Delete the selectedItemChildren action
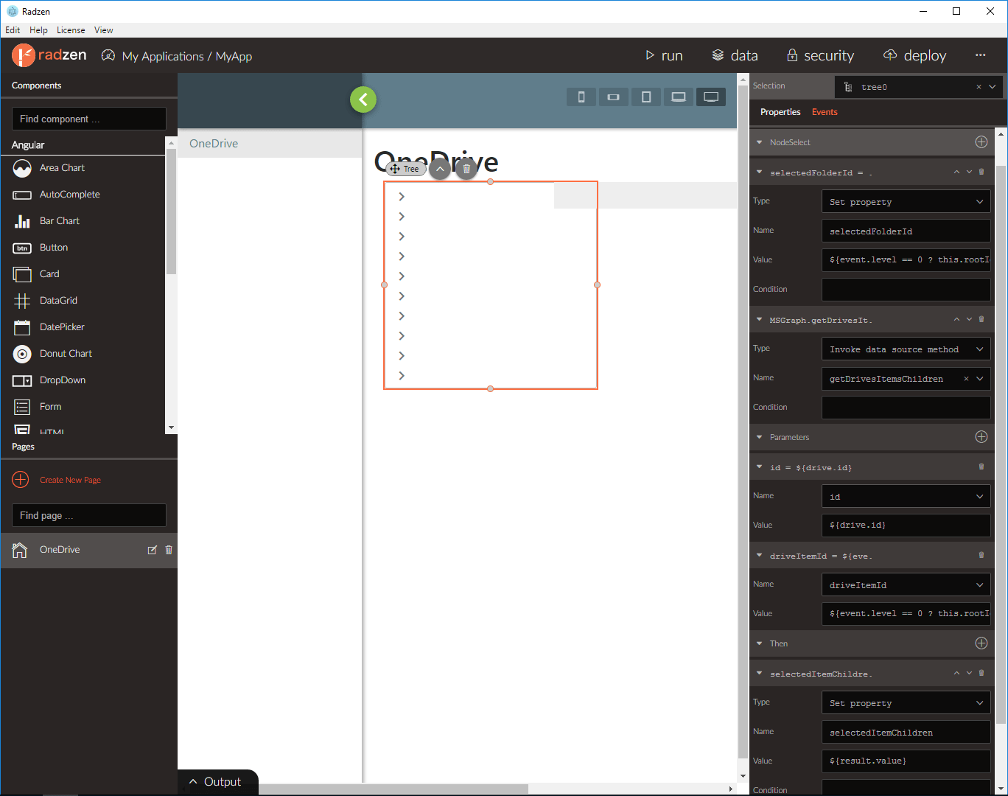Viewport: 1008px width, 796px height. pyautogui.click(x=981, y=673)
